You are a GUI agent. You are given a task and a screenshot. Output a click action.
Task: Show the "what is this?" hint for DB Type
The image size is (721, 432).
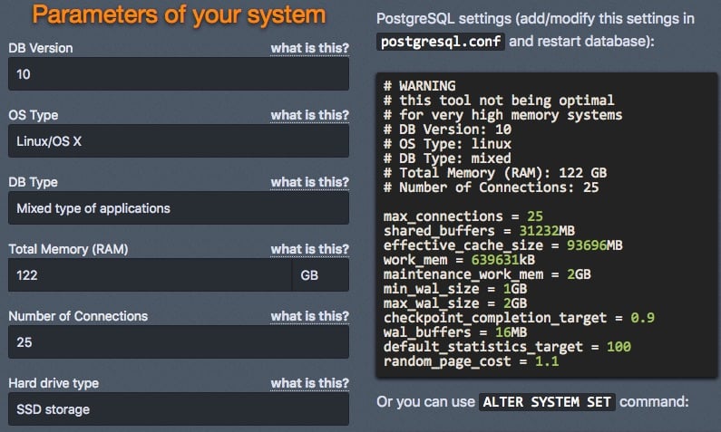(309, 182)
